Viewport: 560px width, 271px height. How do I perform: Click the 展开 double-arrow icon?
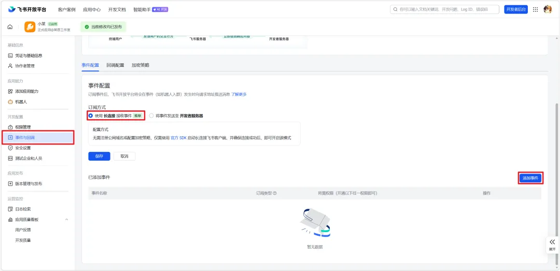(x=553, y=242)
